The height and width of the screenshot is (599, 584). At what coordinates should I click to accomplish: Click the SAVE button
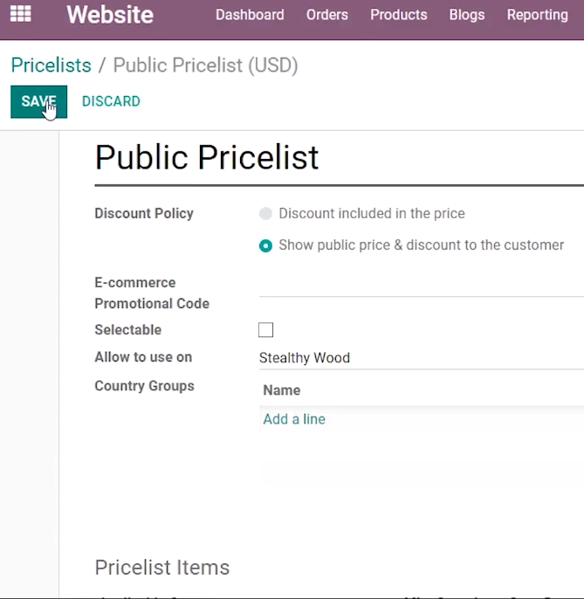click(39, 101)
